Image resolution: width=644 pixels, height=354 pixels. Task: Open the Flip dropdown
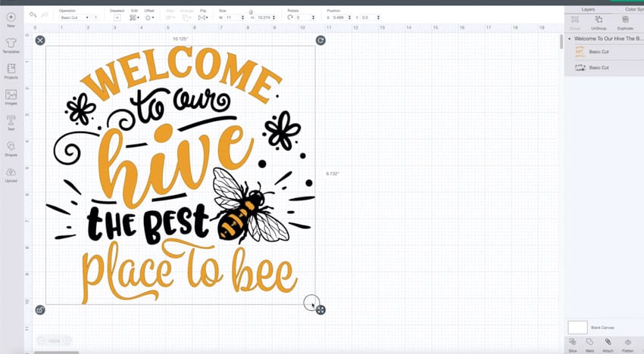[x=202, y=17]
